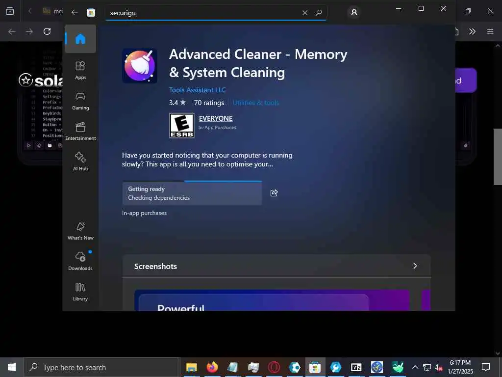Open the Entertainment section in sidebar
Screen dimensions: 502x377
pyautogui.click(x=80, y=132)
